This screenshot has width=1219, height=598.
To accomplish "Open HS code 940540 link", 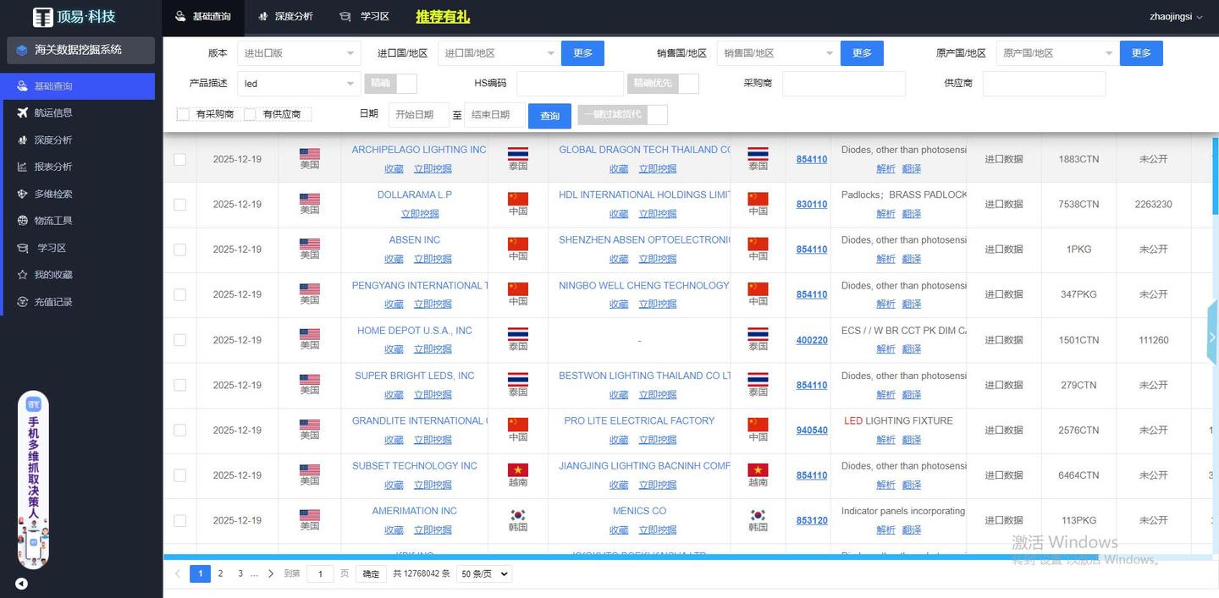I will [x=812, y=431].
